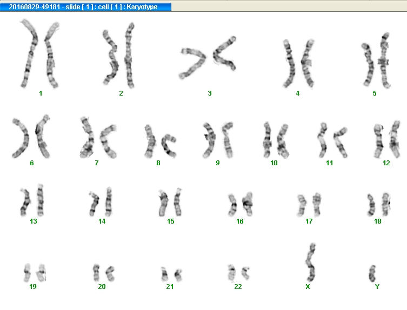Click the green label "2"

(x=121, y=93)
